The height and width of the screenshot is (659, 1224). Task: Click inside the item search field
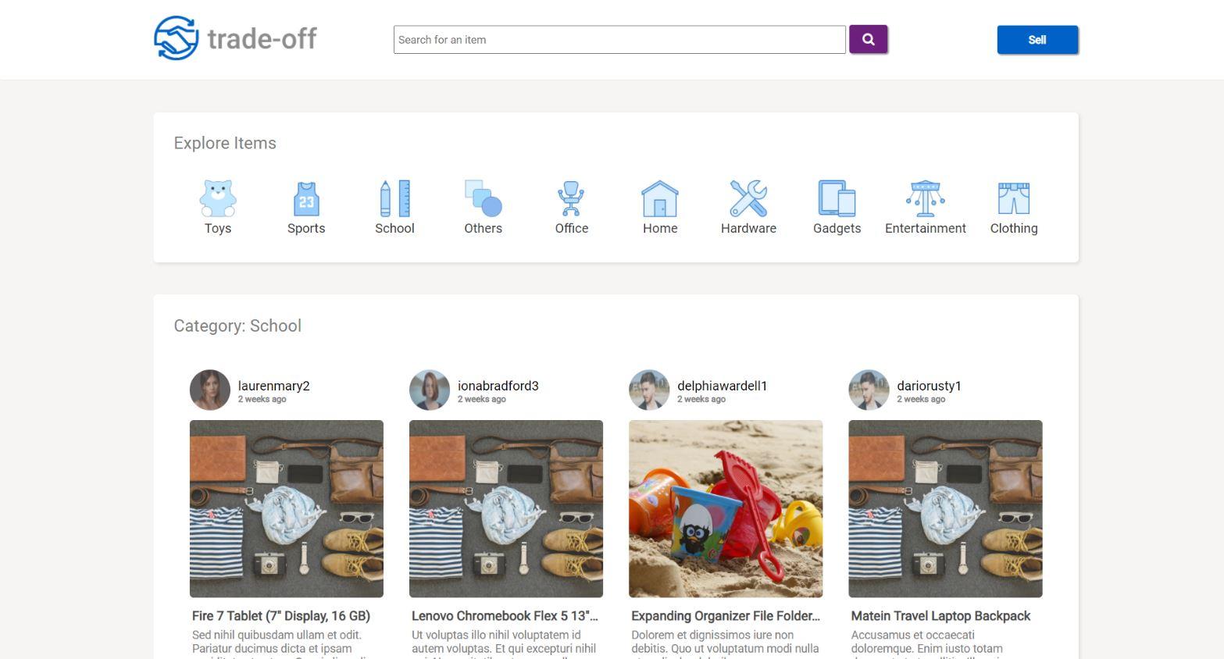(x=619, y=39)
